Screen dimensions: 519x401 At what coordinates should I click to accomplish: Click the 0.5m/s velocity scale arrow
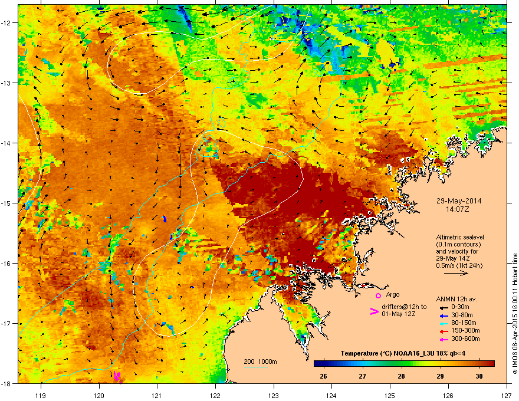tap(456, 273)
